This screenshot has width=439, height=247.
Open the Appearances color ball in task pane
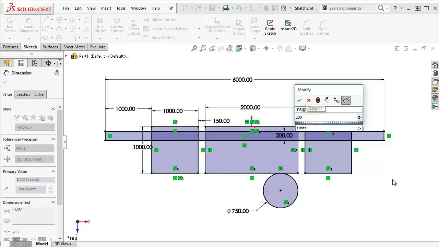pos(435,98)
